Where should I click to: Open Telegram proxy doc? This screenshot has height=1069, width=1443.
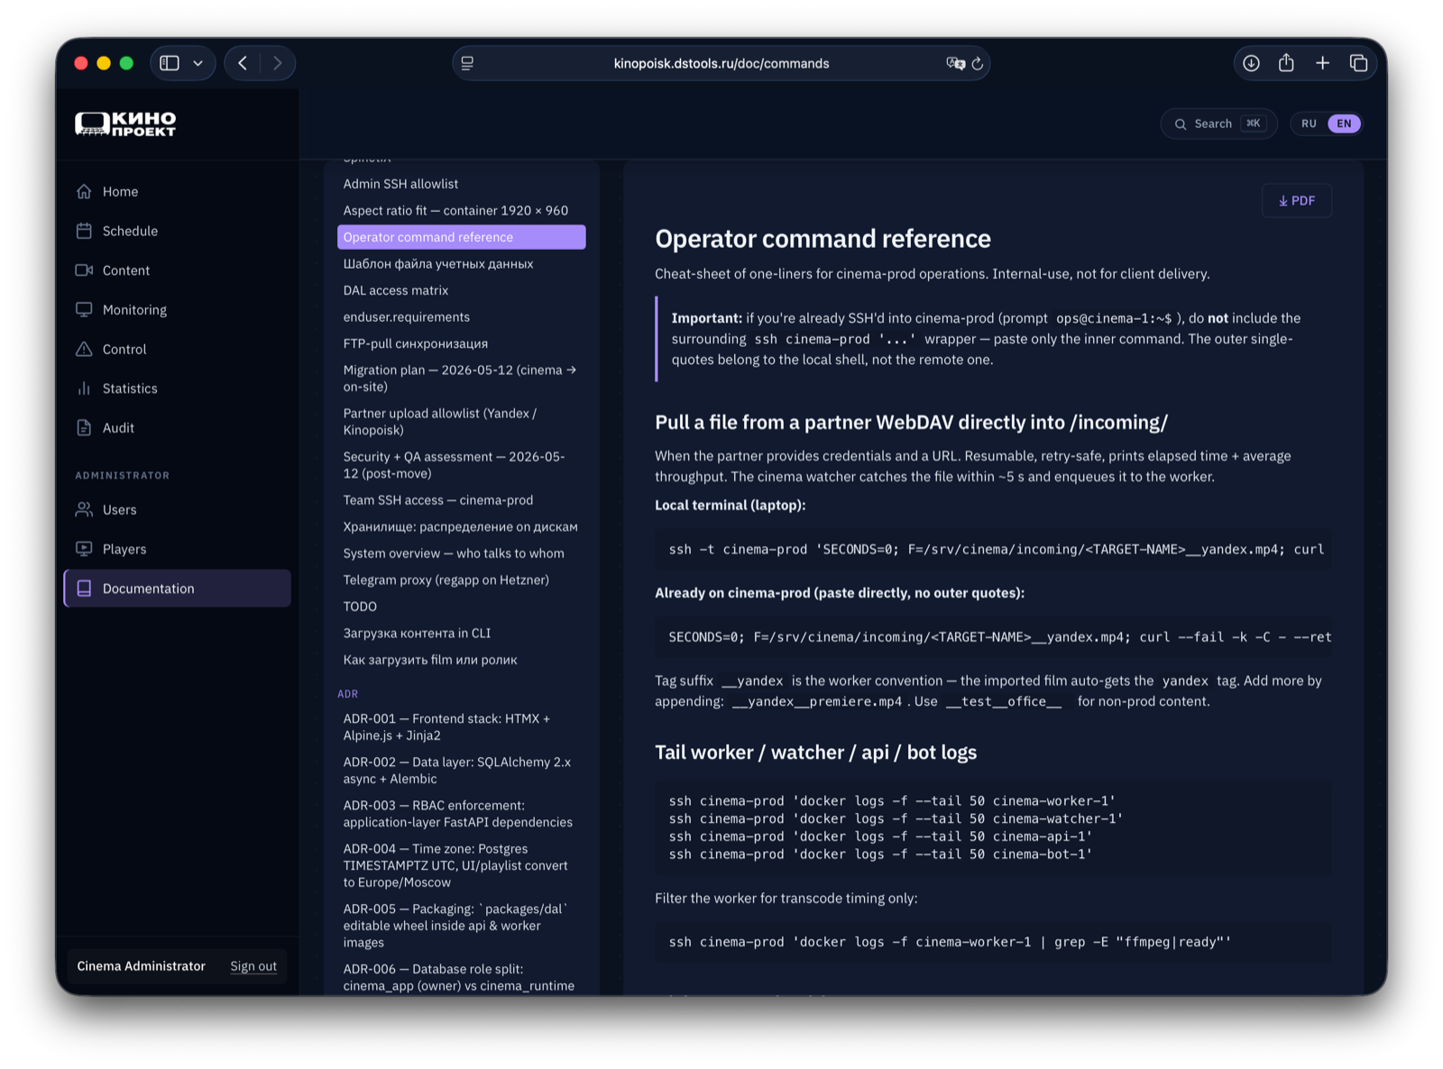(461, 580)
